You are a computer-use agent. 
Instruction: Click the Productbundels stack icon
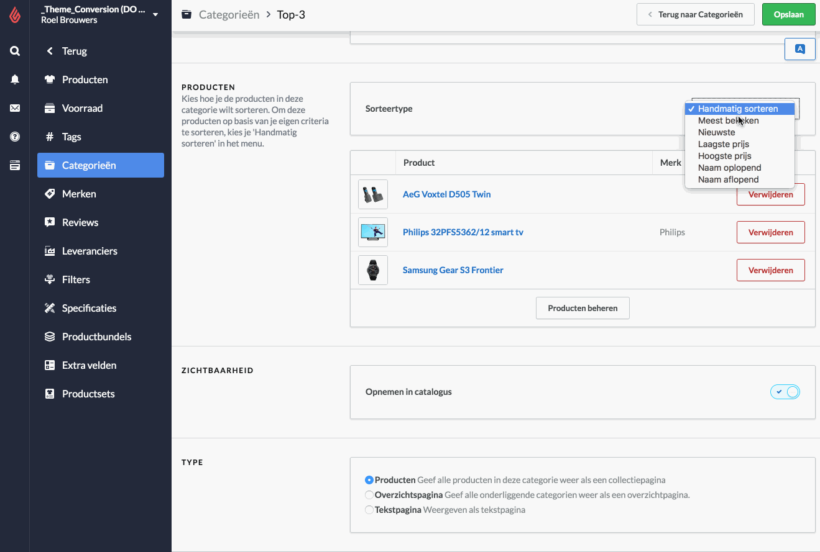(x=50, y=337)
